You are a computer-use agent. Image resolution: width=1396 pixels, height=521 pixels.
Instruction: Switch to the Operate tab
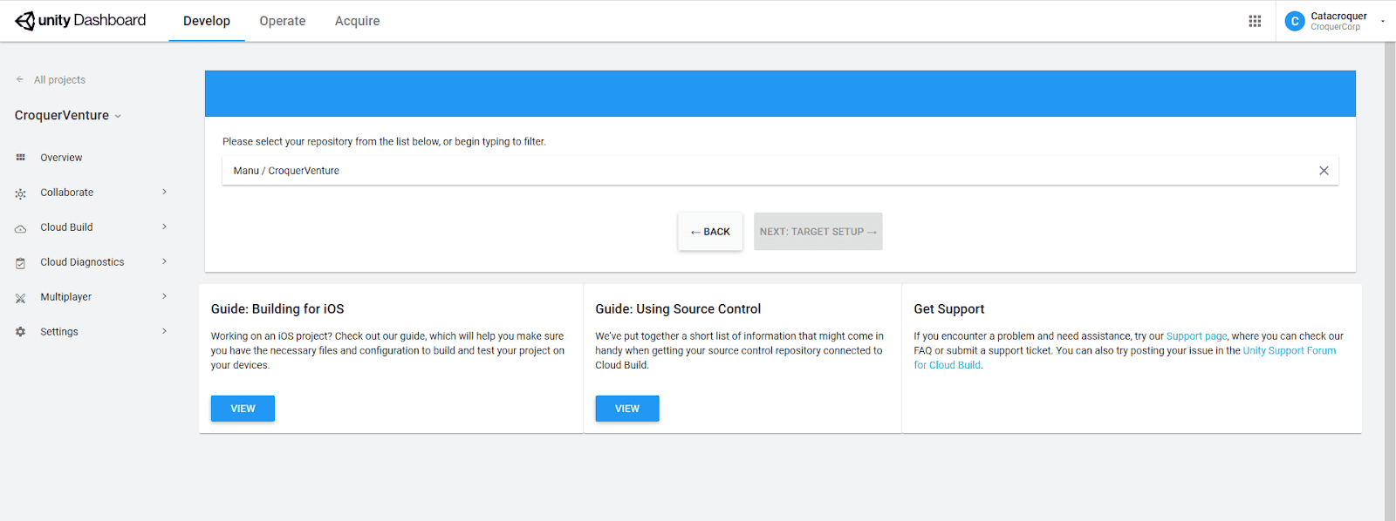[283, 21]
